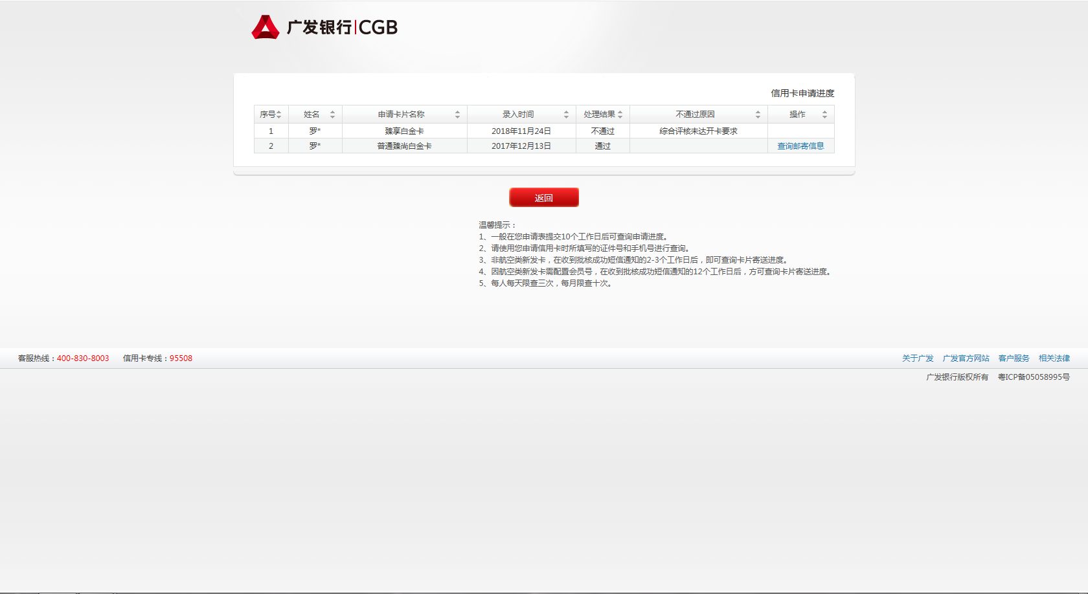
Task: Click tip 2 about 证件号和手机号
Action: (x=585, y=248)
